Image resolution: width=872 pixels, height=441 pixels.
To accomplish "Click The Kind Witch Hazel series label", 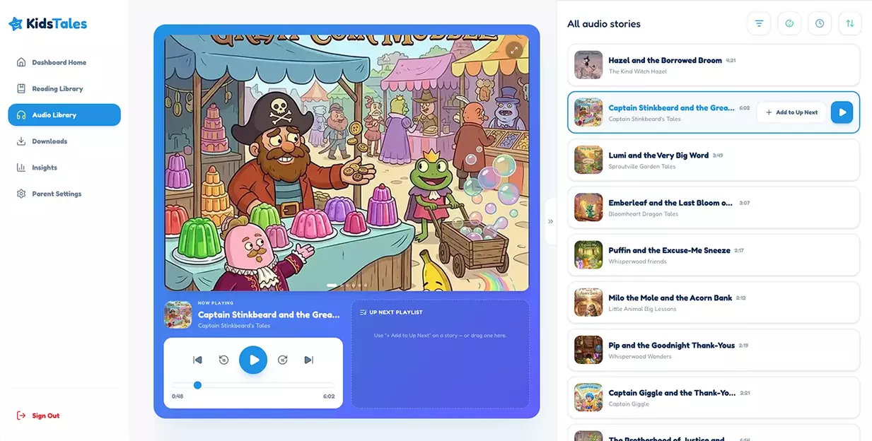I will [x=638, y=71].
